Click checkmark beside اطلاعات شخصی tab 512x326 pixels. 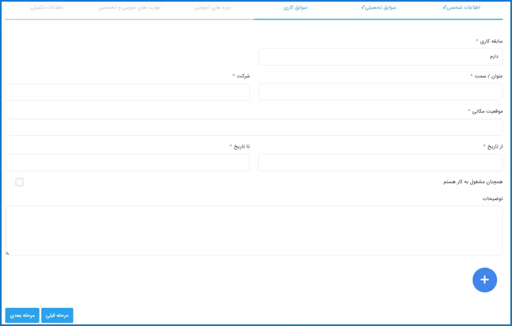click(444, 7)
